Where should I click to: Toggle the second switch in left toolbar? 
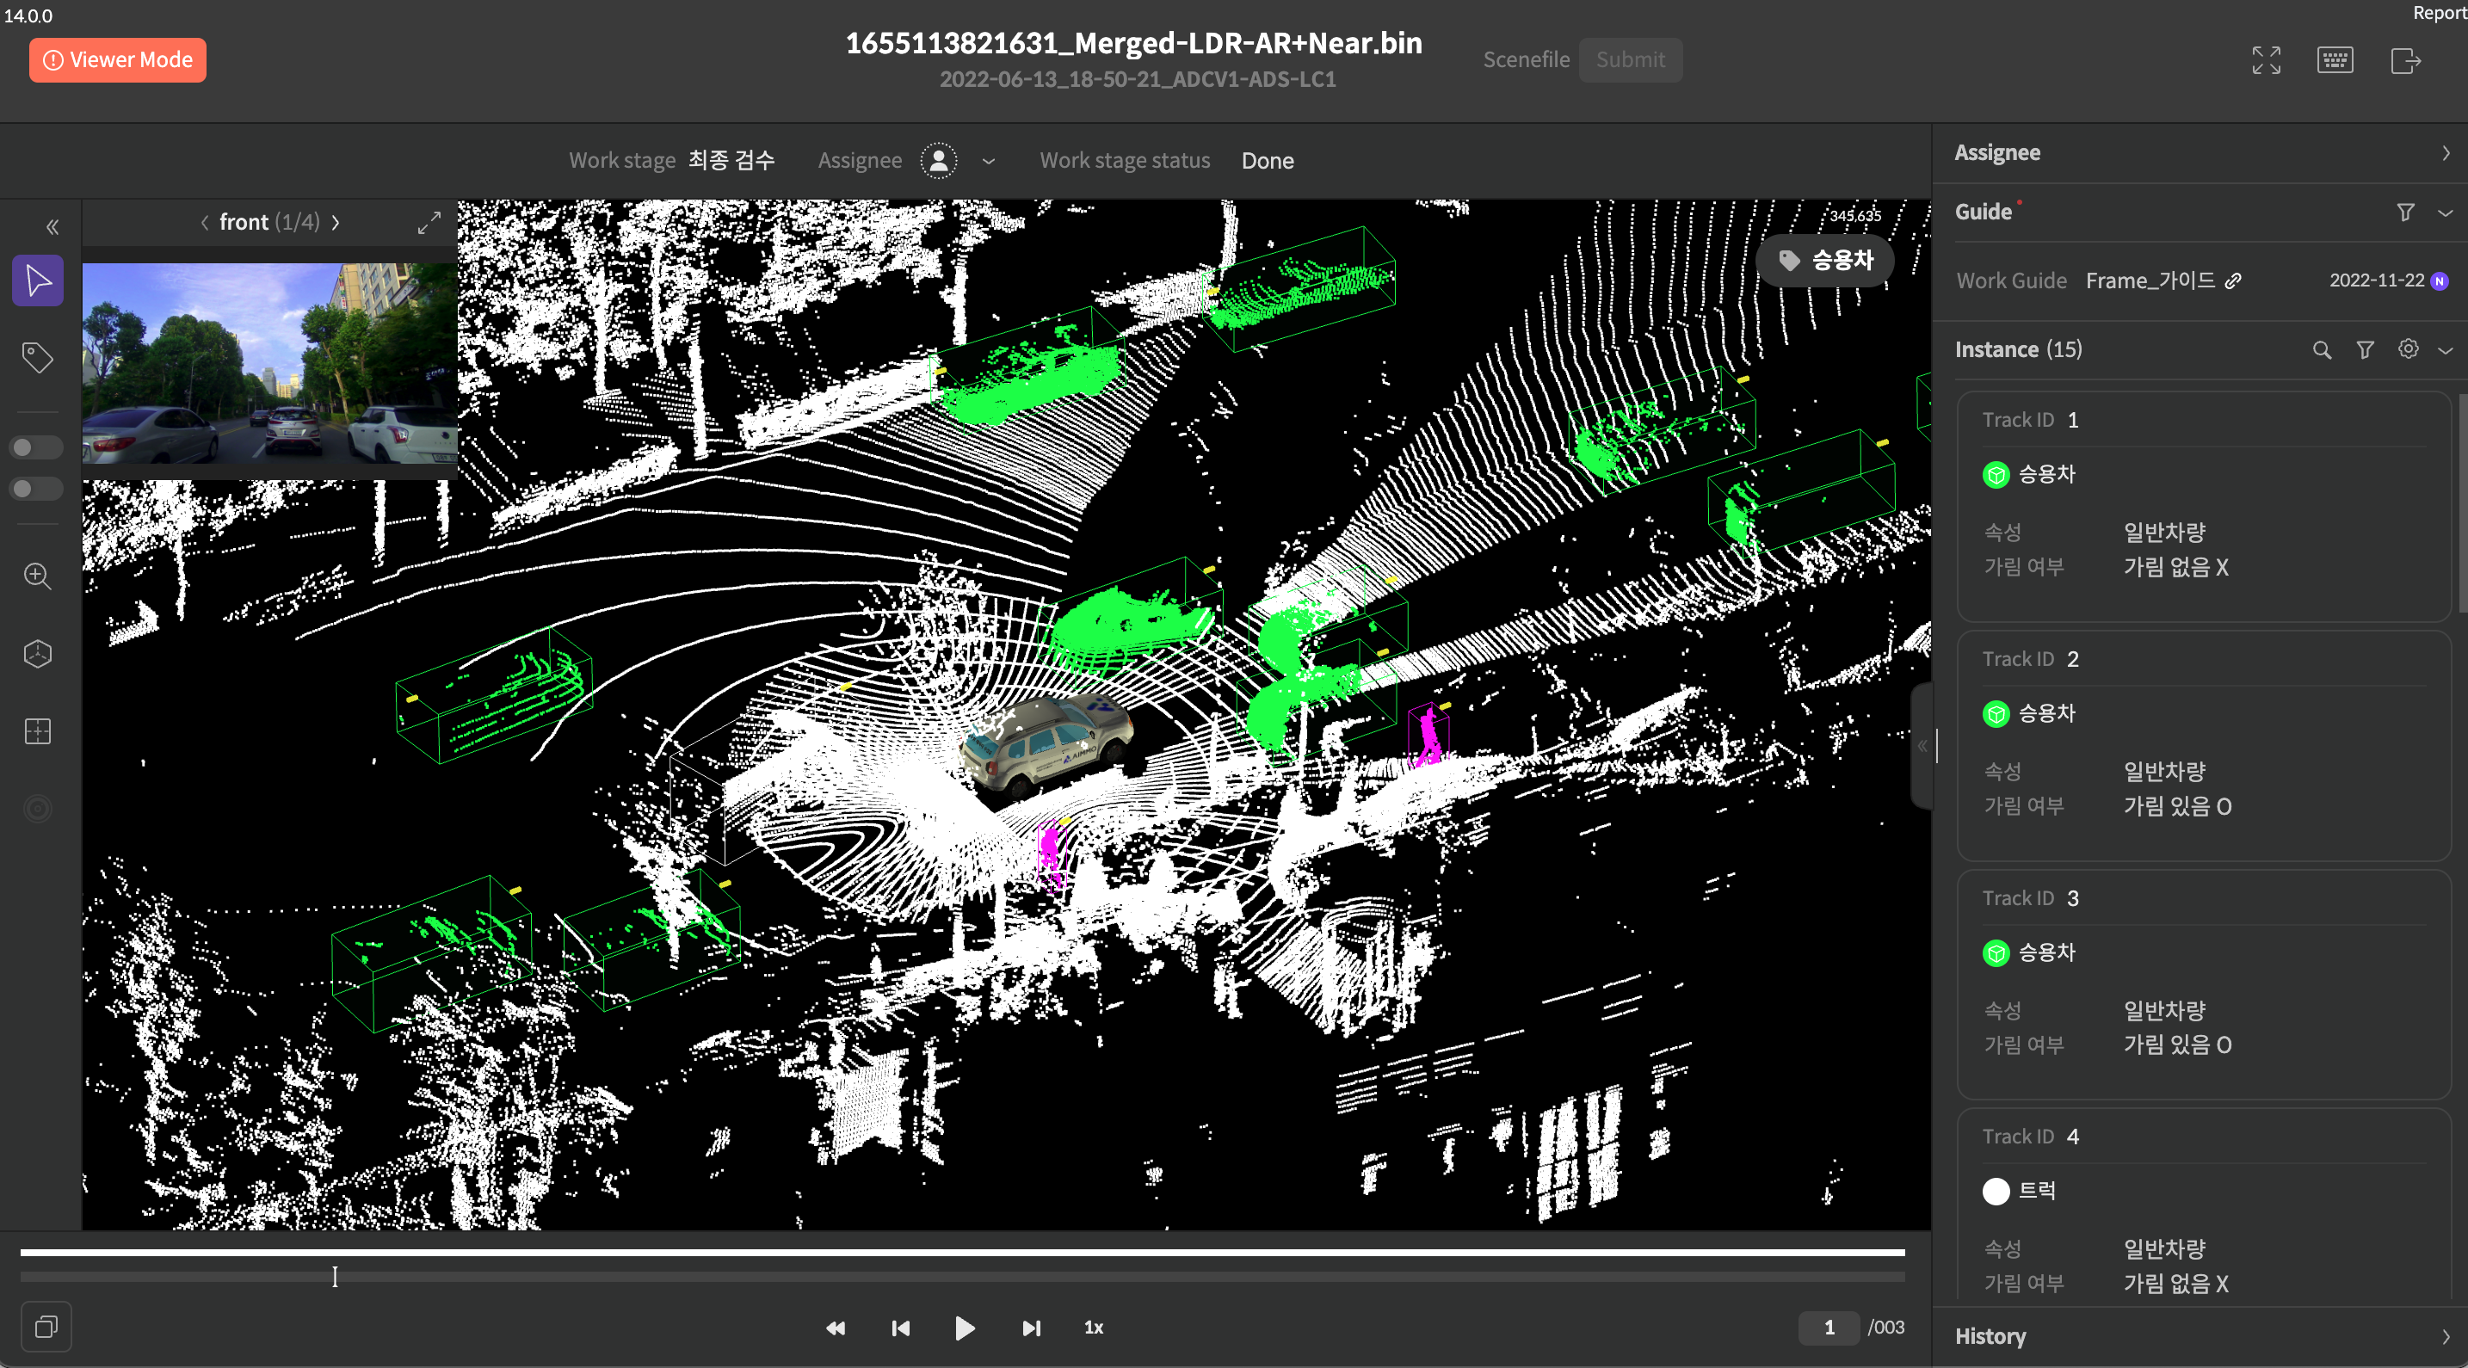click(x=35, y=489)
